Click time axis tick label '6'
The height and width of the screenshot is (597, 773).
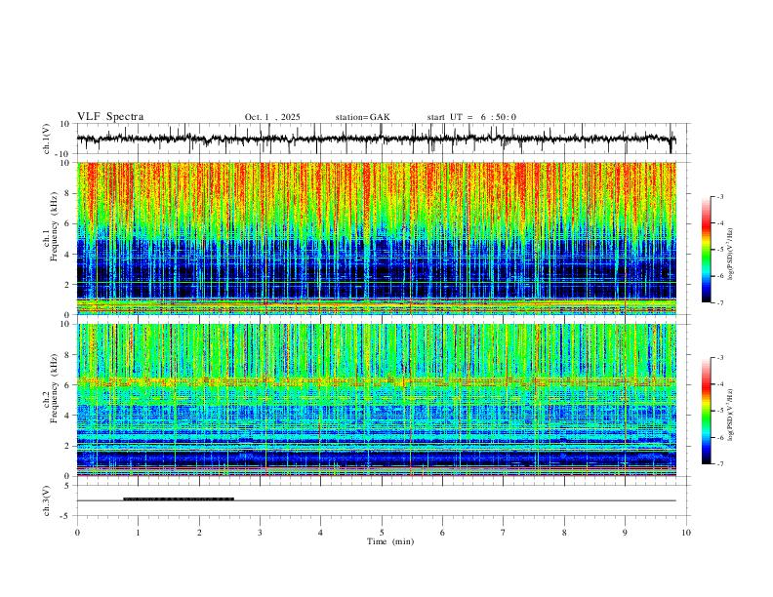(x=442, y=533)
